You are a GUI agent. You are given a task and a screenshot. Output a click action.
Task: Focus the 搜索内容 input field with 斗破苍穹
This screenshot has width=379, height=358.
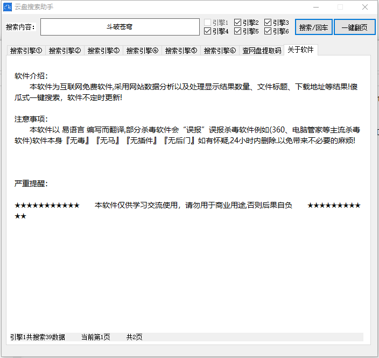click(x=120, y=27)
